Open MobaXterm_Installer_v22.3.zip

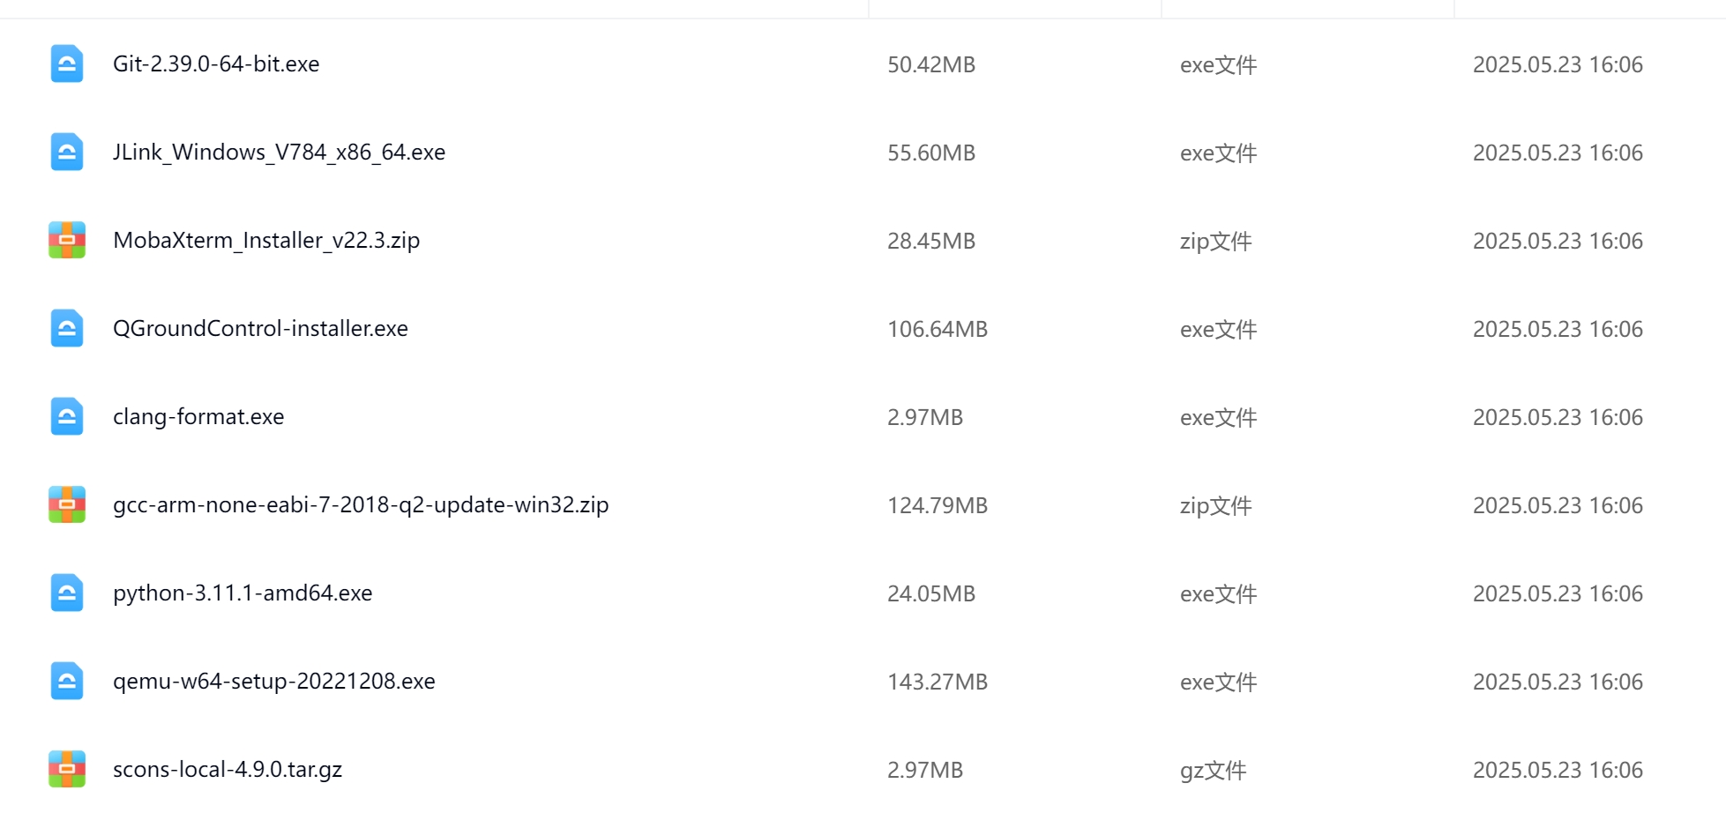[x=267, y=239]
